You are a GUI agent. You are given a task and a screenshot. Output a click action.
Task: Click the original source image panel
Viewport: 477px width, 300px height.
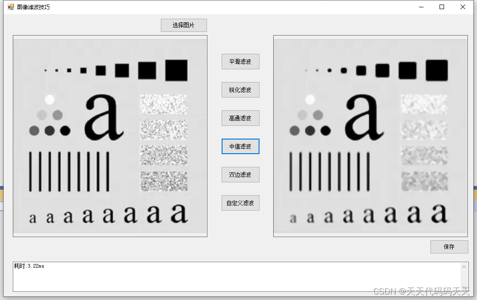[110, 136]
